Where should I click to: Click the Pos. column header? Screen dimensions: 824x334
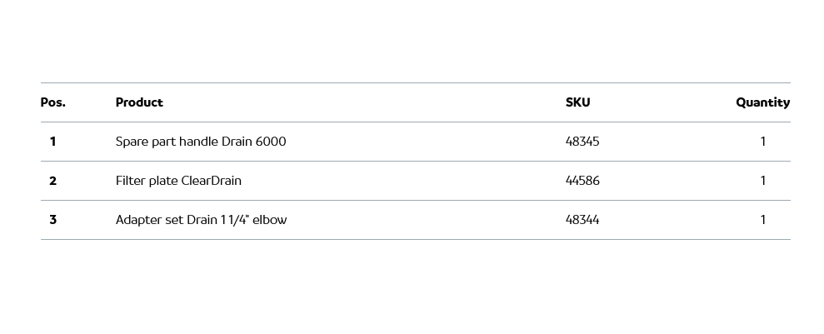pyautogui.click(x=52, y=102)
